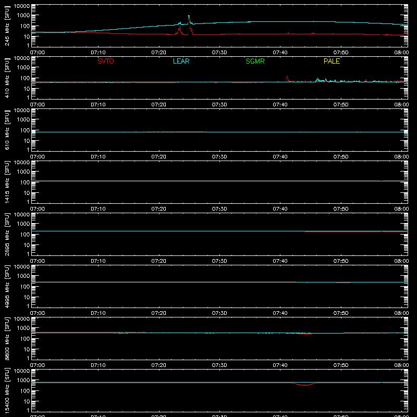Click the 07:10 label under the 610 MHz plot
Image resolution: width=417 pixels, height=417 pixels.
click(98, 157)
